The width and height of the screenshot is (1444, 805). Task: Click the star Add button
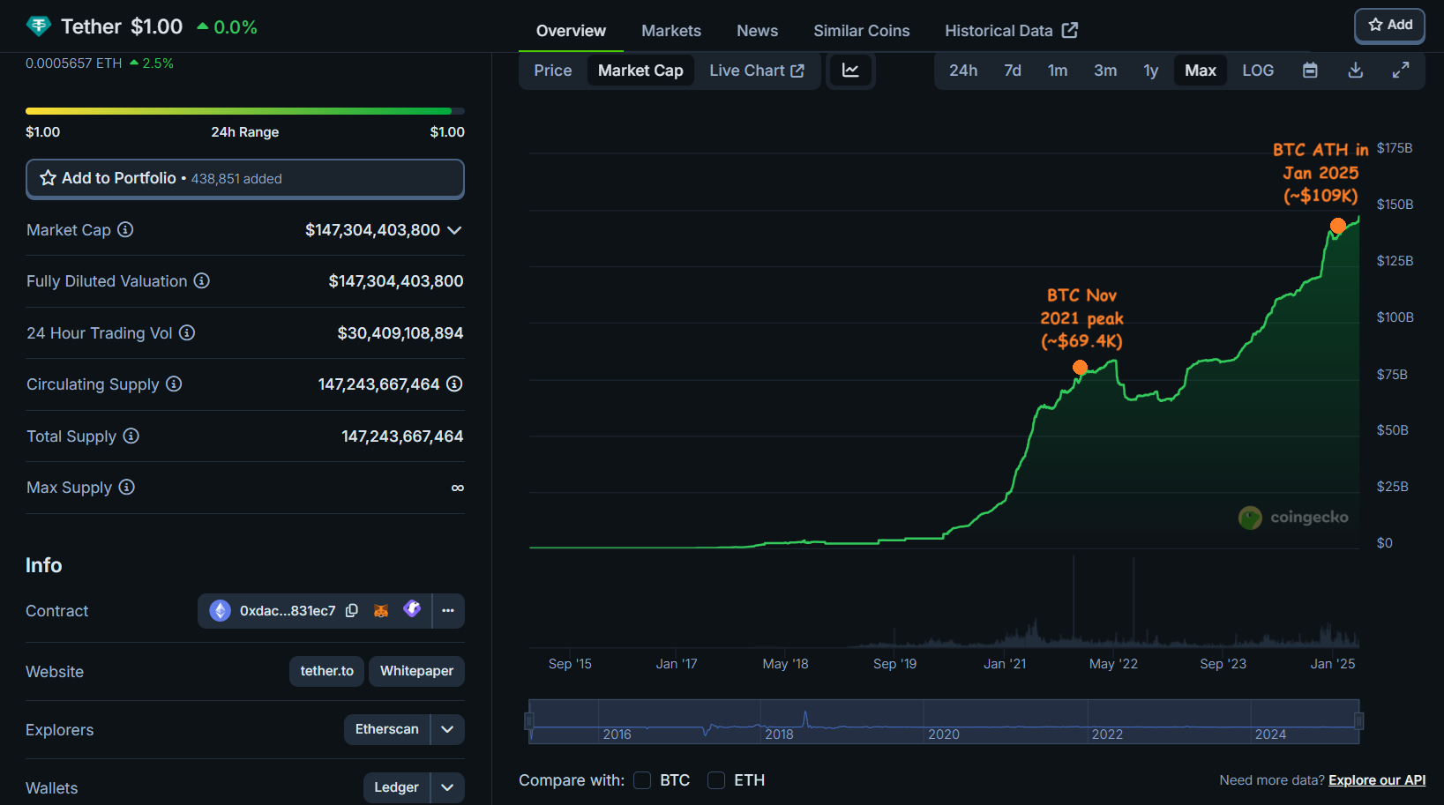point(1389,25)
